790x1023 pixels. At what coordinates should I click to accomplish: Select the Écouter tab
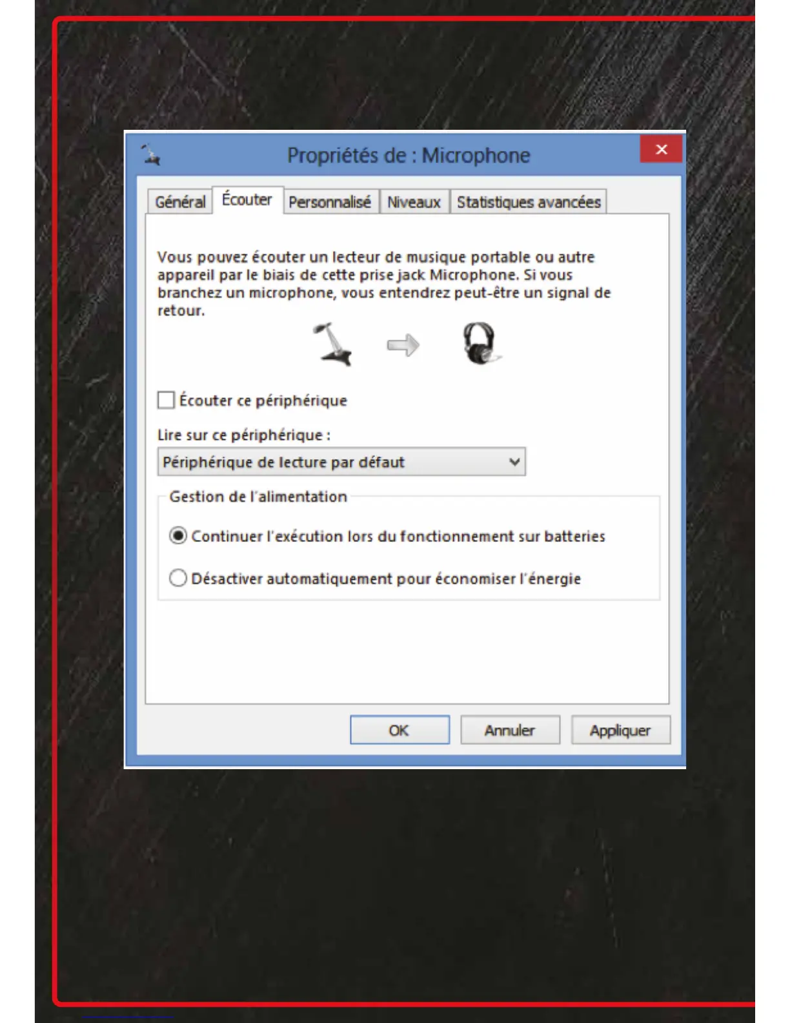coord(247,200)
